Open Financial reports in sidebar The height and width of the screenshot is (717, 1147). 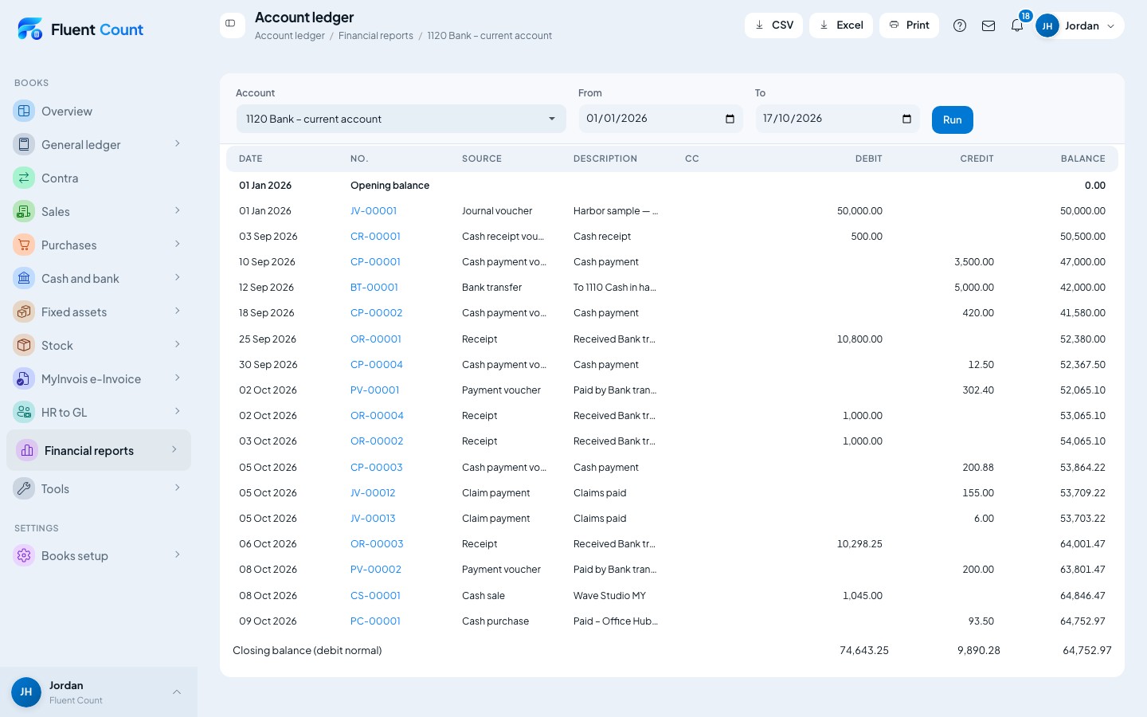click(99, 450)
